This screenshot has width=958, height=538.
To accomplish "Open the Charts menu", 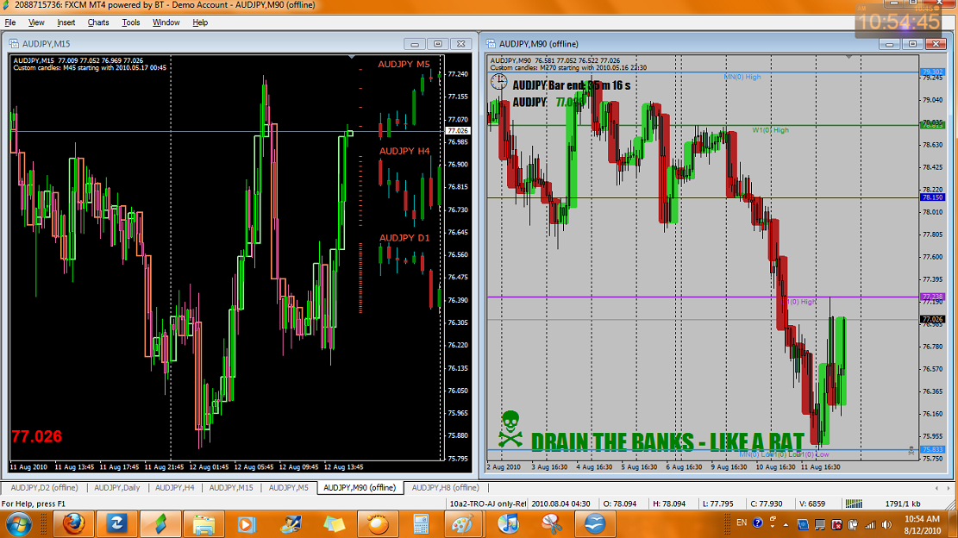I will (97, 22).
